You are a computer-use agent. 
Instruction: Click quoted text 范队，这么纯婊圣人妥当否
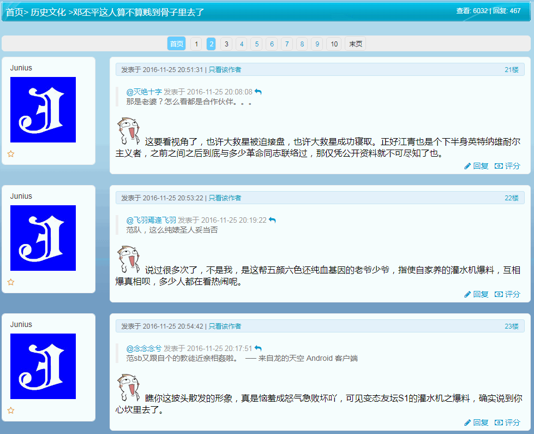pyautogui.click(x=172, y=230)
